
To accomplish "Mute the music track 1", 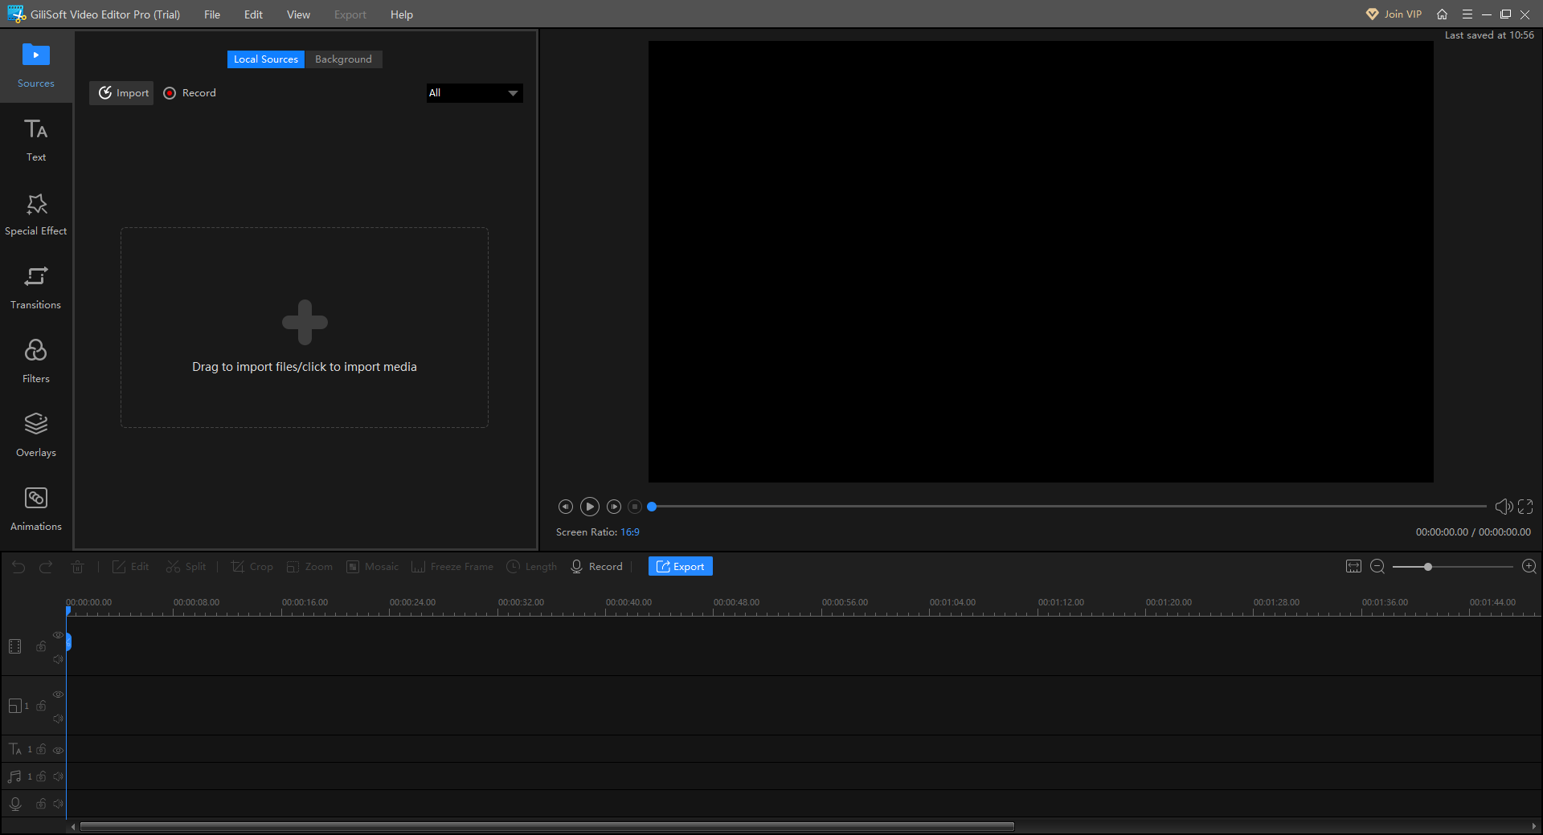I will tap(58, 776).
